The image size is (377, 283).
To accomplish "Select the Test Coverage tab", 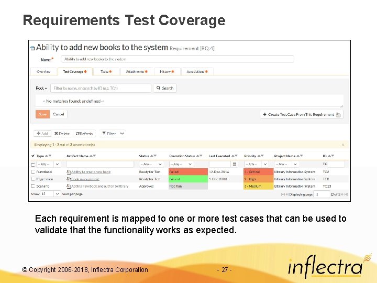I will [75, 71].
